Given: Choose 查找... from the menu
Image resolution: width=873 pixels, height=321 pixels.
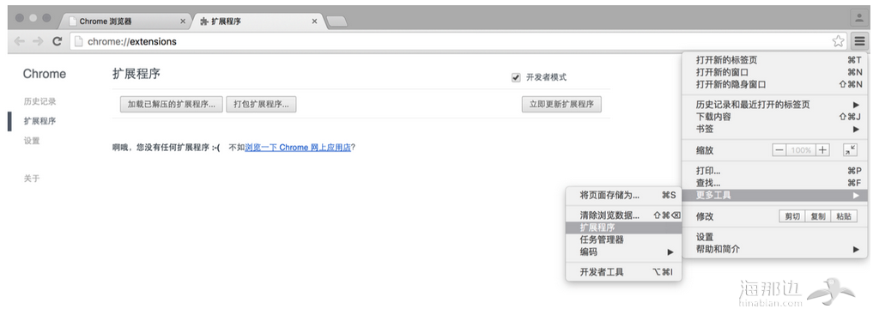Looking at the screenshot, I should click(x=775, y=183).
